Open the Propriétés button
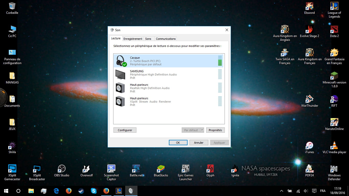Image resolution: width=349 pixels, height=196 pixels. click(215, 130)
